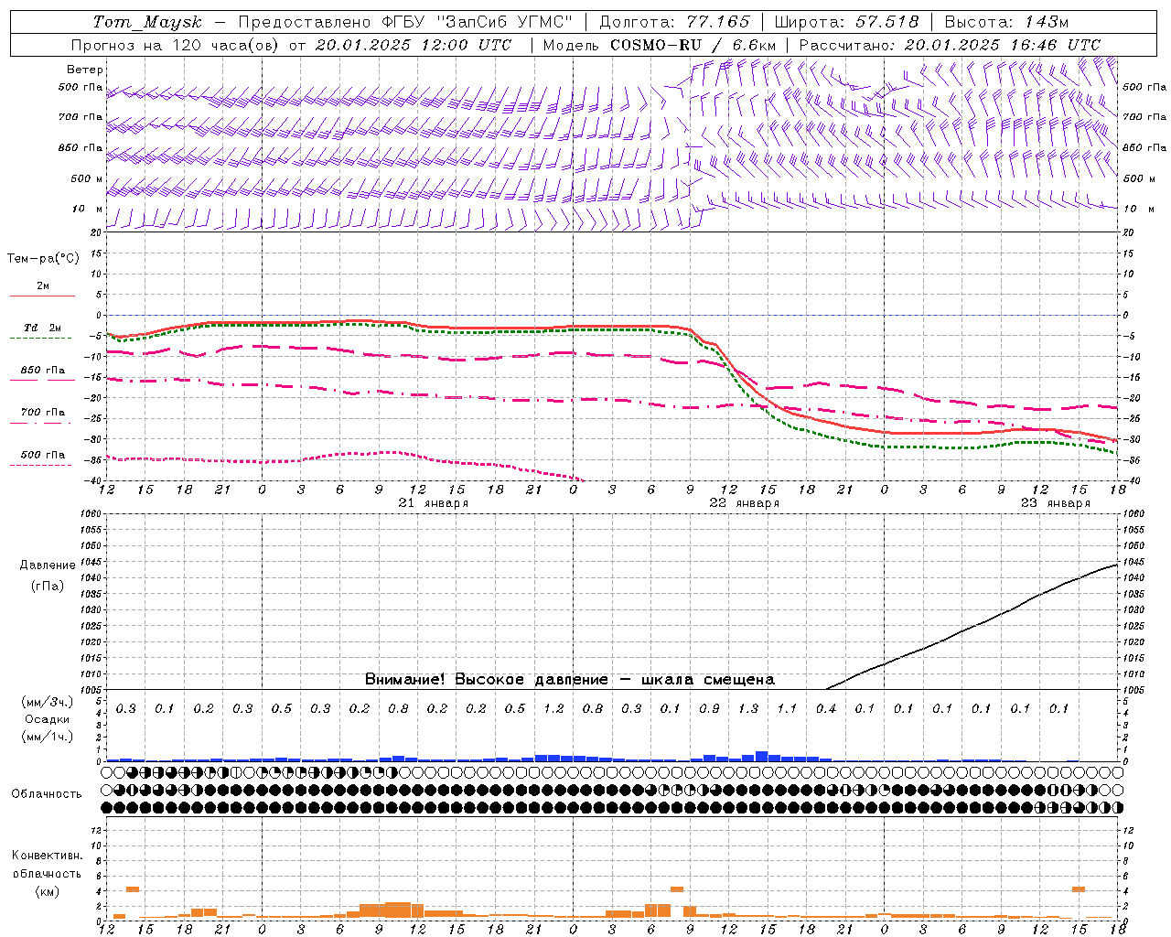The image size is (1171, 937).
Task: Click the model name COSMO-RU / 6.6км
Action: [693, 45]
